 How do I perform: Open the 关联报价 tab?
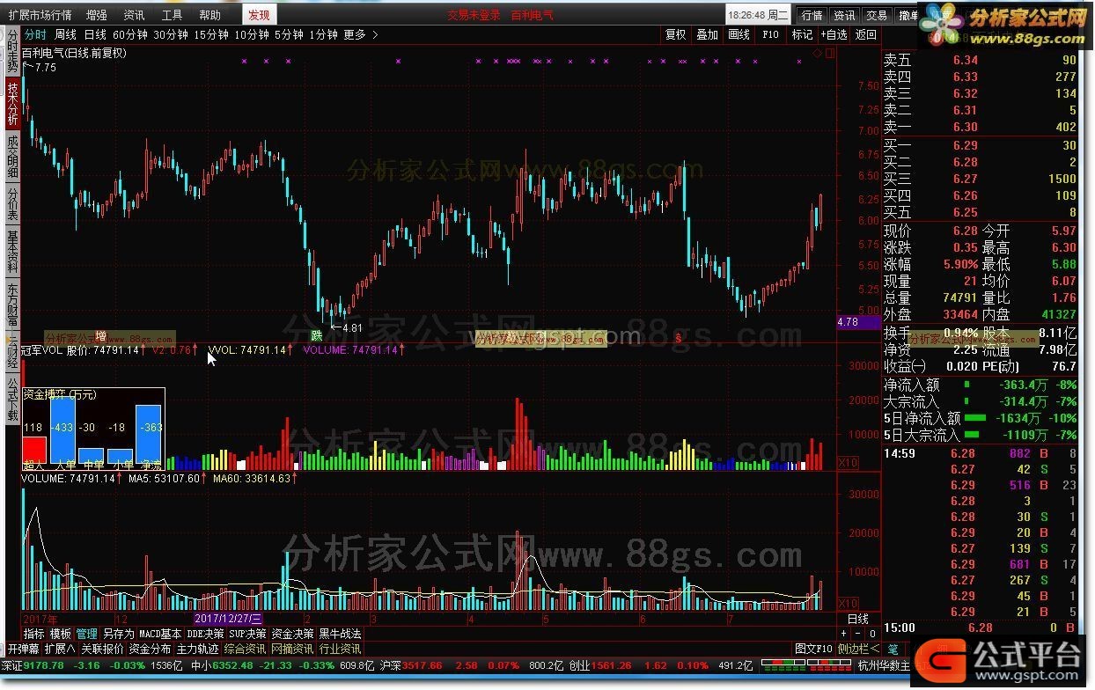(102, 649)
